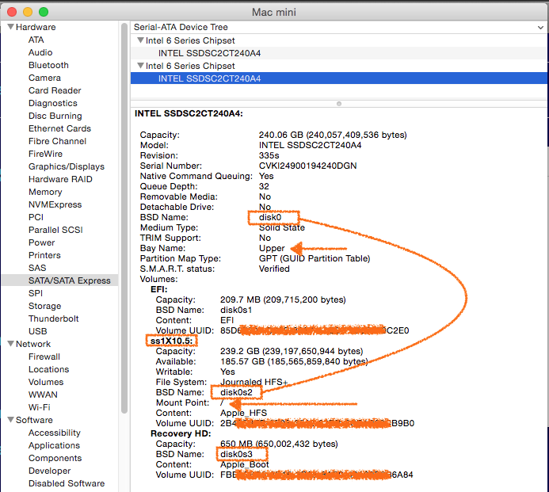Click the sidebar vertical scrollbar
Screen dimensions: 549x492
click(124, 238)
